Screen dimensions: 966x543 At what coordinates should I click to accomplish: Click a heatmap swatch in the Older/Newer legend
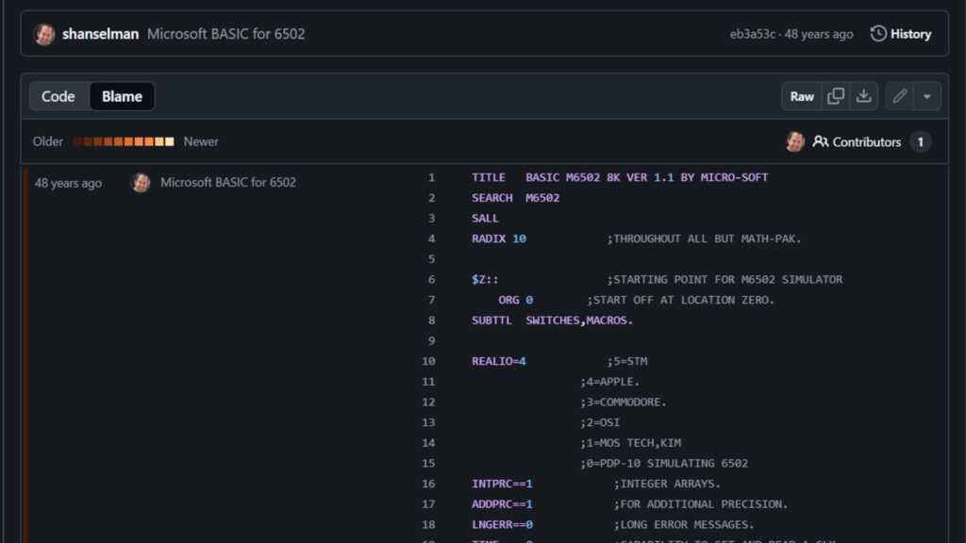coord(124,141)
